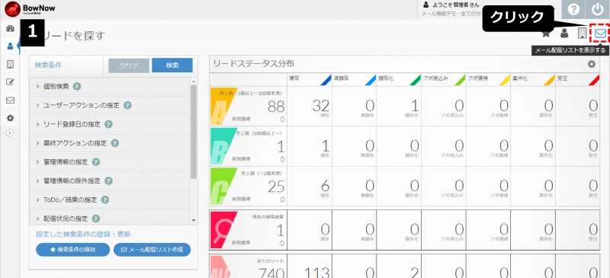
Task: Select the rank B card showing 1
Action: pos(249,145)
